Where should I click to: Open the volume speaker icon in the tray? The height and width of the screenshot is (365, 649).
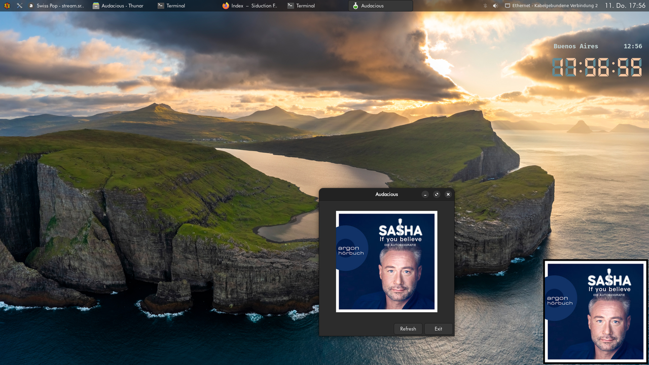(495, 6)
